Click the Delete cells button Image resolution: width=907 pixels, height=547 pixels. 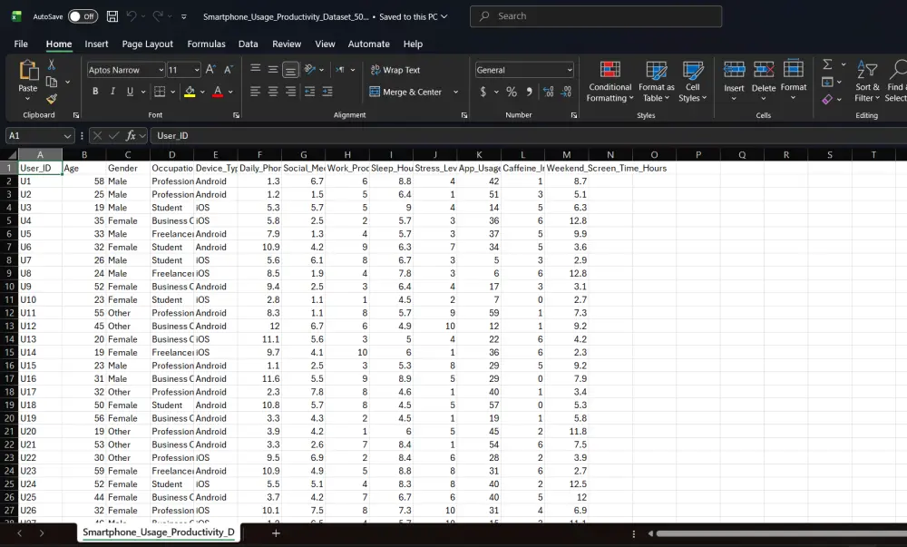coord(764,82)
